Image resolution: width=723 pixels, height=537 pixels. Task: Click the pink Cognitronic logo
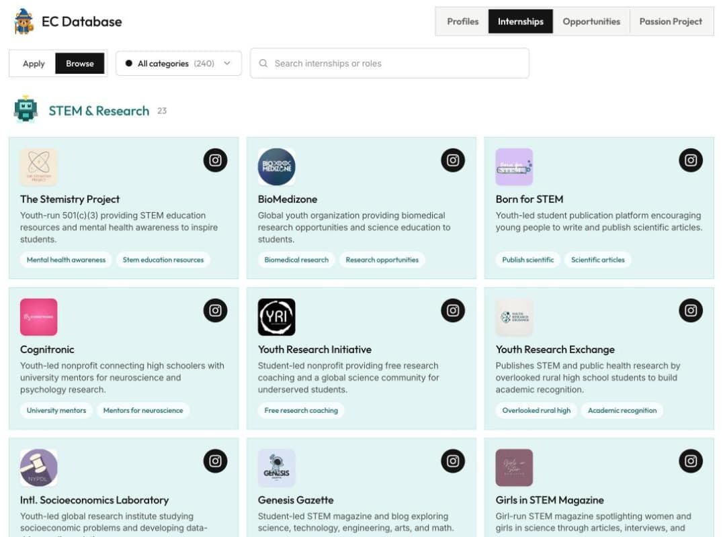(x=39, y=317)
